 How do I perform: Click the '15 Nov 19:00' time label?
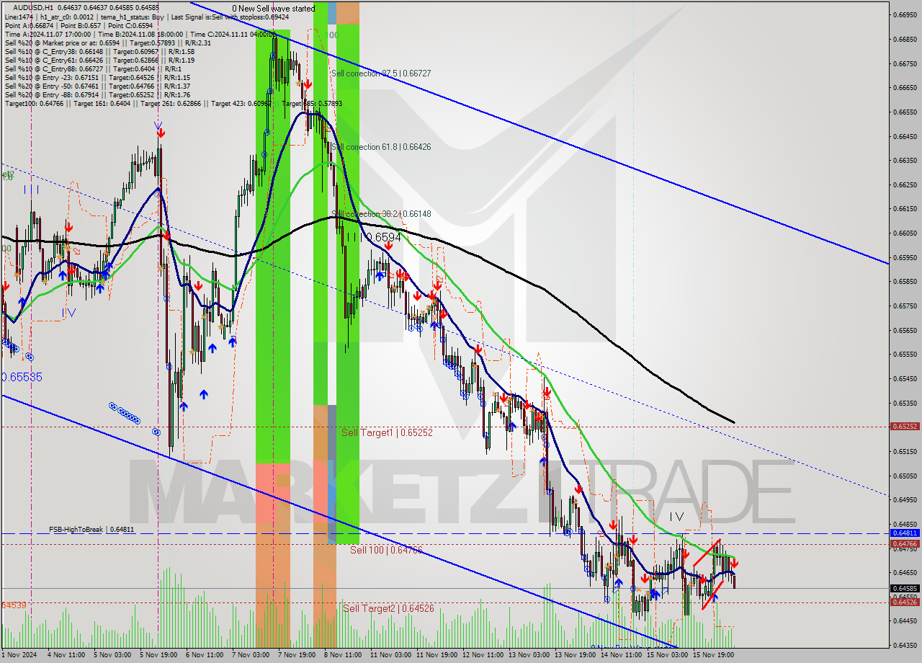[712, 655]
